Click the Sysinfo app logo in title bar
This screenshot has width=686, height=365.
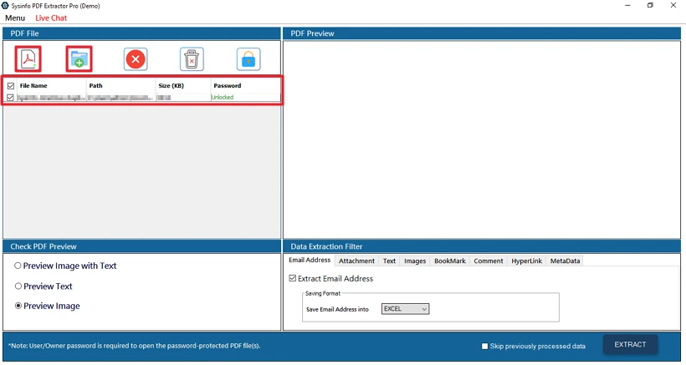pos(5,6)
